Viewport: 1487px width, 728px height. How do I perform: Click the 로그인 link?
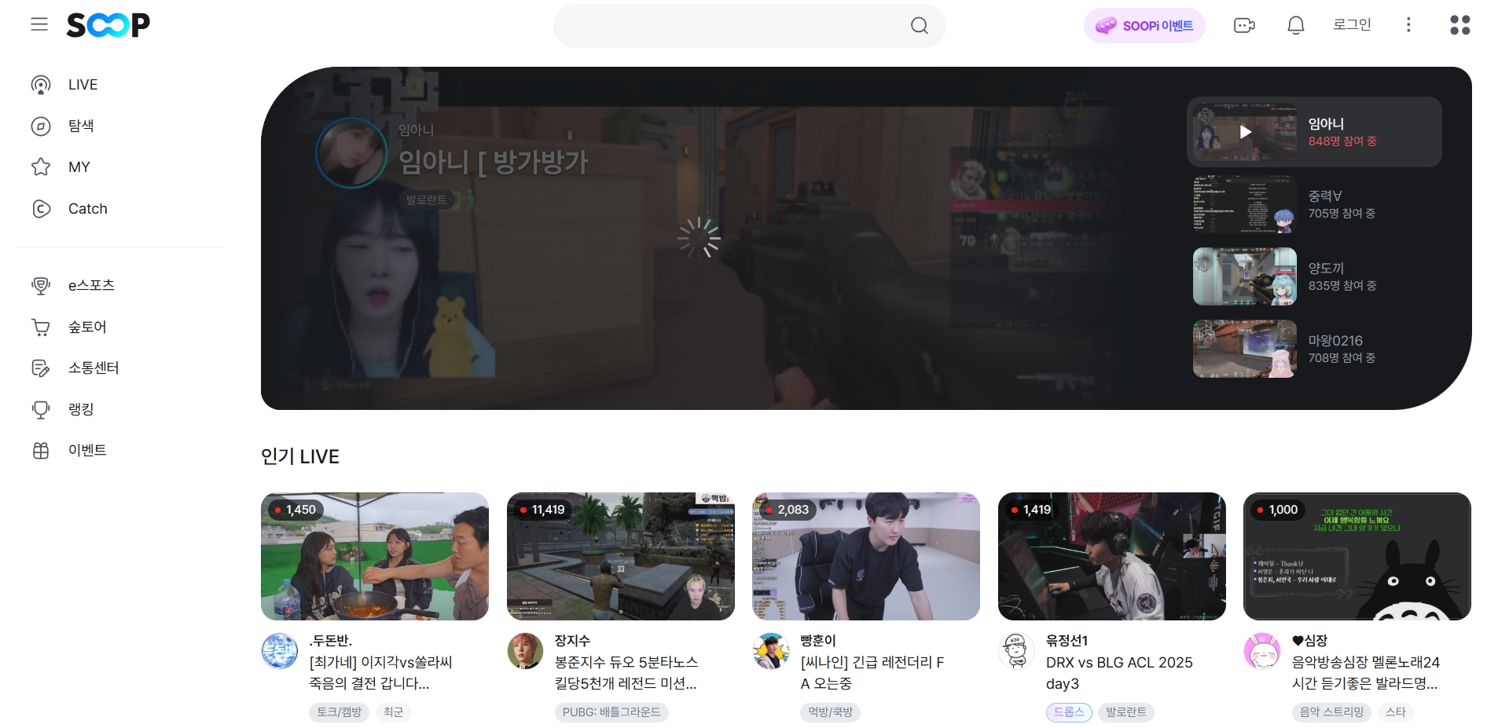coord(1353,24)
